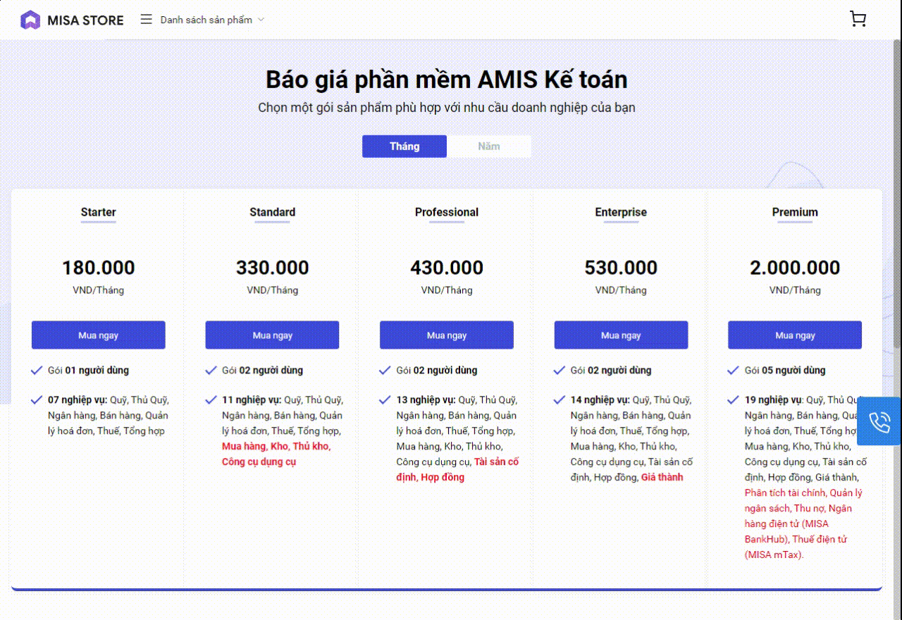902x620 pixels.
Task: Click the 180.000 price
Action: coord(99,268)
